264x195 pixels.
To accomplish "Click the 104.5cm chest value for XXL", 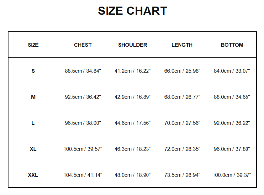I will (83, 175).
